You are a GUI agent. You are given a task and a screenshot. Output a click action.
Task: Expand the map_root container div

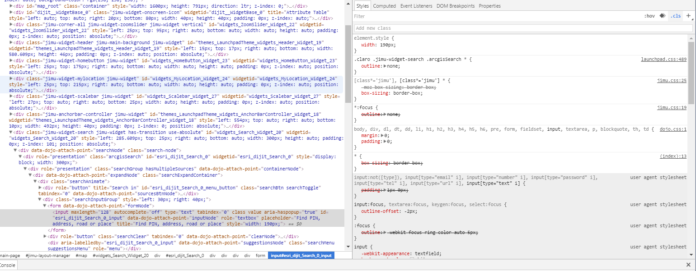(11, 7)
